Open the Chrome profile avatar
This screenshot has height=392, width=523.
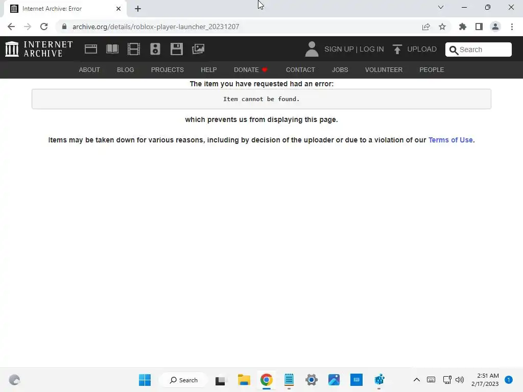(495, 27)
